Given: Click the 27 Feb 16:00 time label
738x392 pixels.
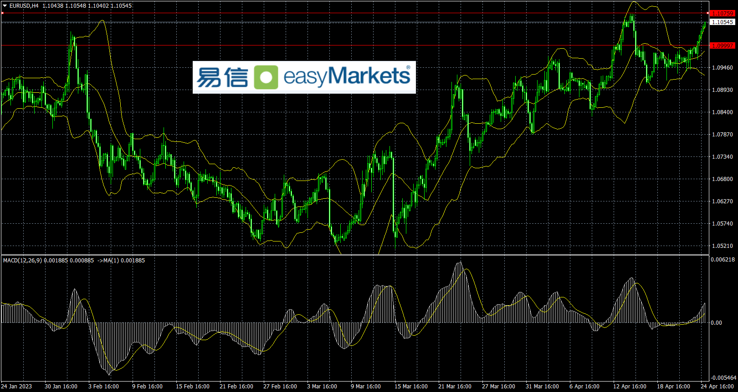Looking at the screenshot, I should 280,387.
